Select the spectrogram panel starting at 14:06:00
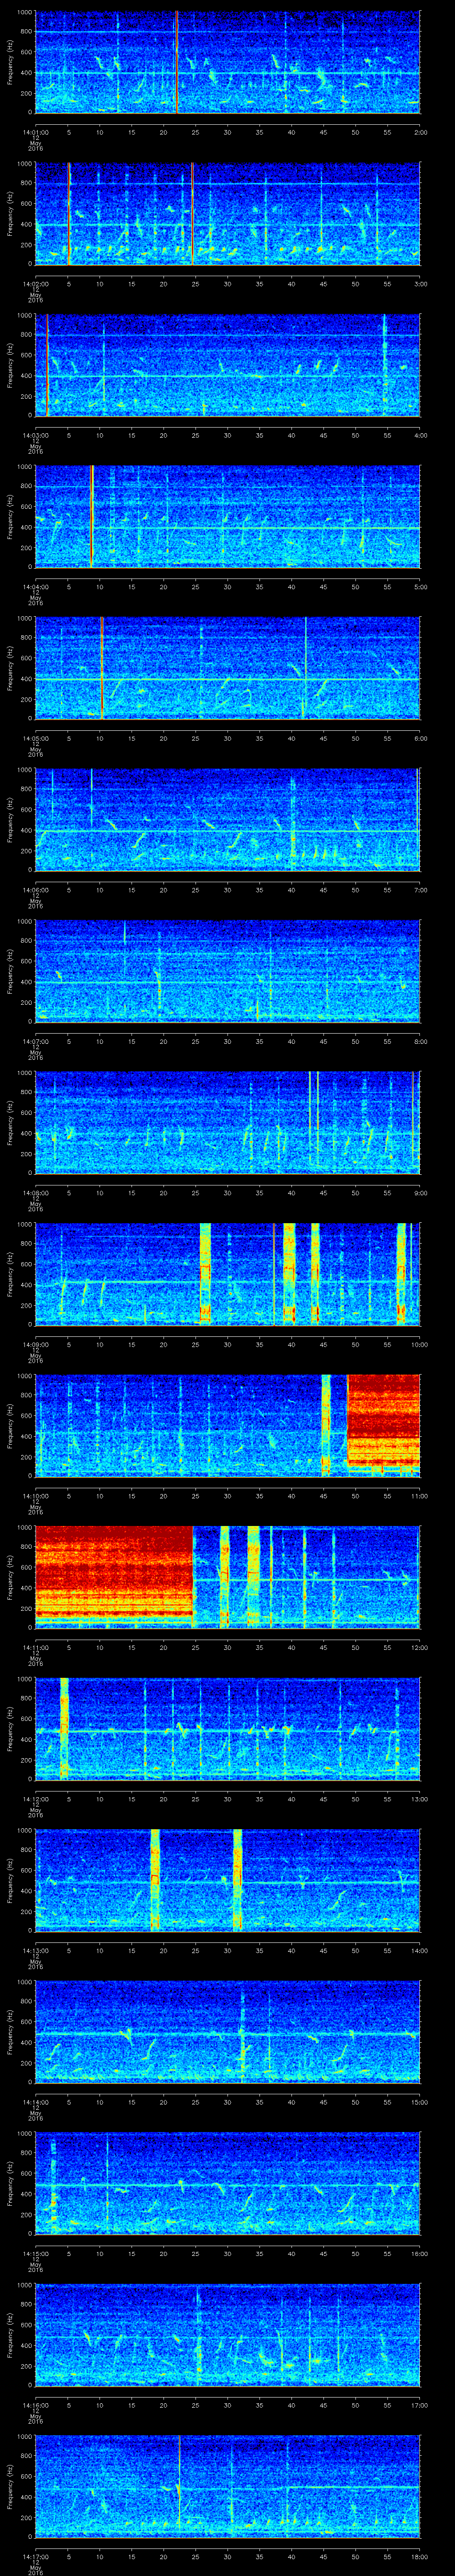Viewport: 455px width, 2576px height. coord(228,820)
